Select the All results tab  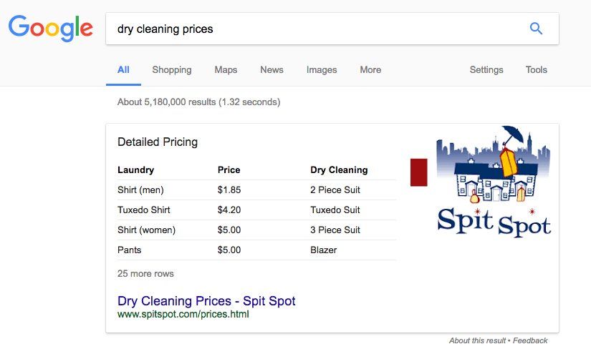point(123,70)
